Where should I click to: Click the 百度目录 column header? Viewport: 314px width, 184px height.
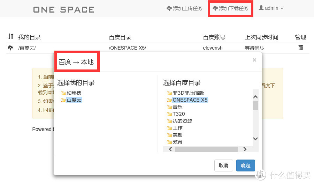[120, 37]
